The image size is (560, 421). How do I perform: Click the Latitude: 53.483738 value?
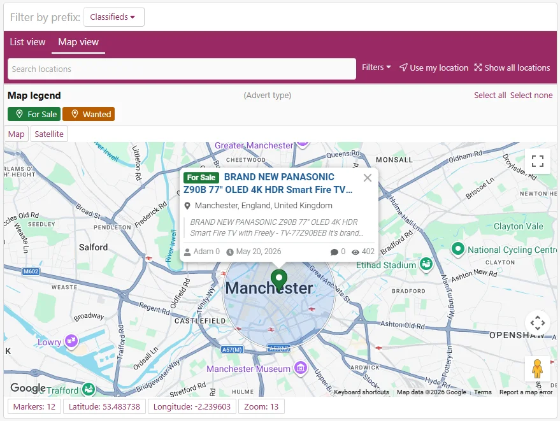tap(104, 407)
